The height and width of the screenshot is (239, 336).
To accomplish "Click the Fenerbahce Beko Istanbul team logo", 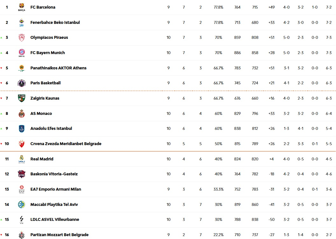I will tap(22, 23).
